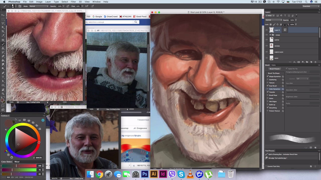Create a new group folder icon
This screenshot has width=321, height=180.
(307, 62)
